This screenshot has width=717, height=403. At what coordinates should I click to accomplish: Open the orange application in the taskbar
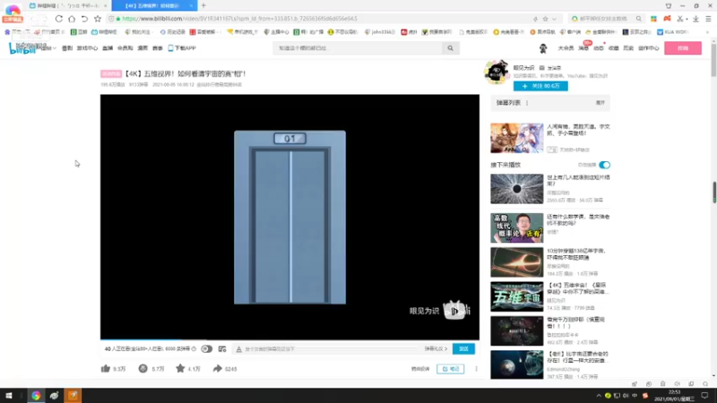pos(73,395)
